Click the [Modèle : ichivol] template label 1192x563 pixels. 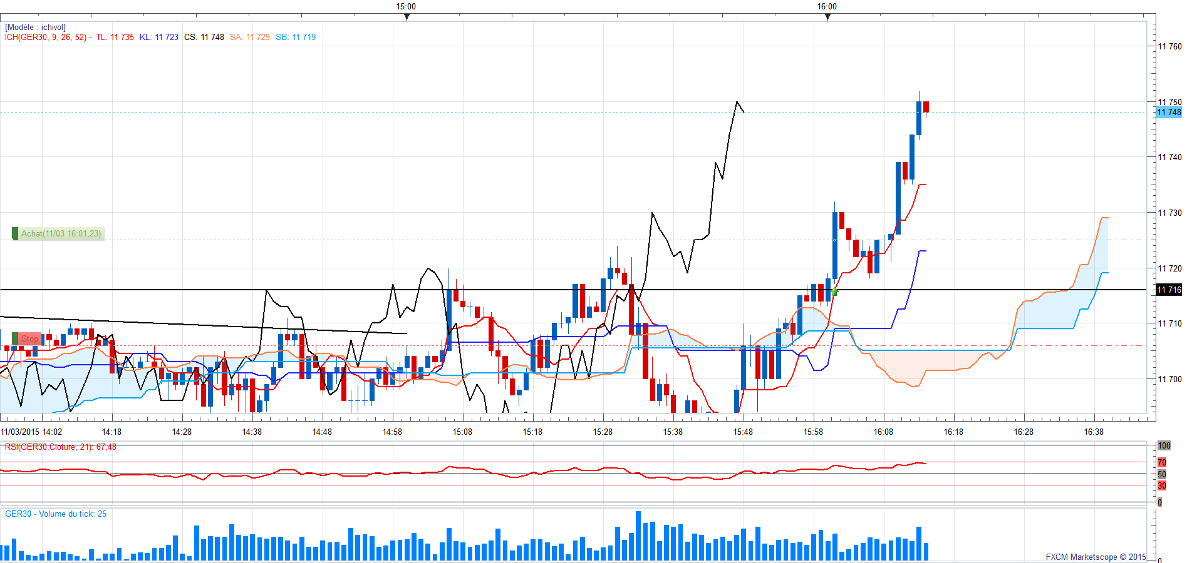point(35,27)
